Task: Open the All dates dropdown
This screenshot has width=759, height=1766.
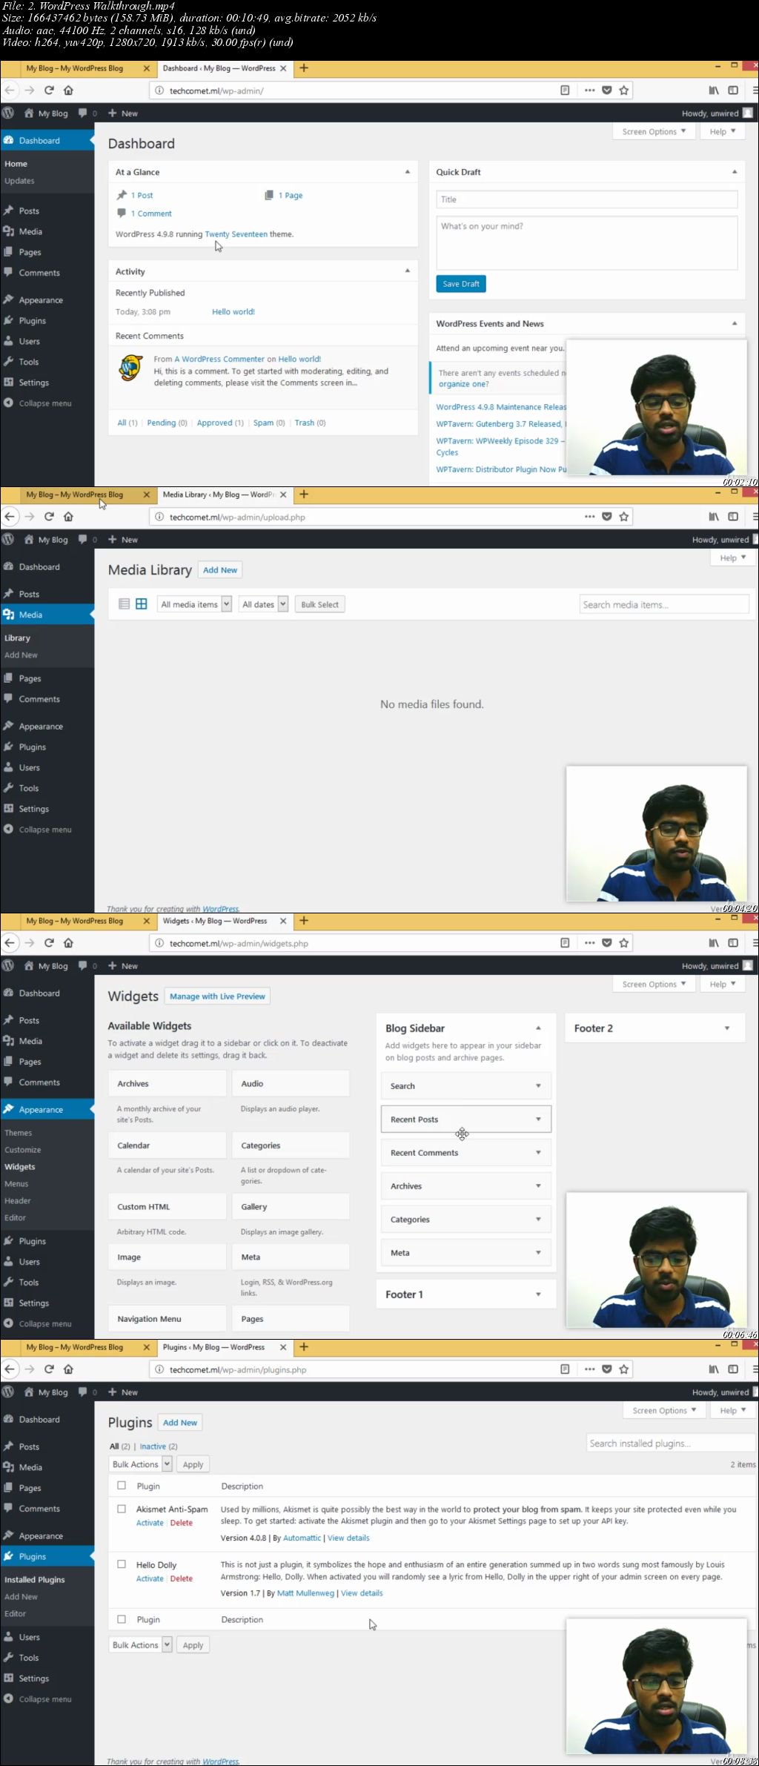Action: coord(263,604)
